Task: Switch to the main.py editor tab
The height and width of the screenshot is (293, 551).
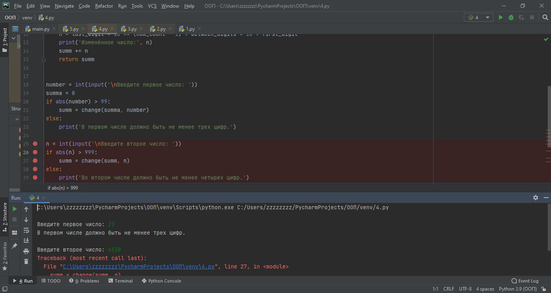Action: coord(40,29)
